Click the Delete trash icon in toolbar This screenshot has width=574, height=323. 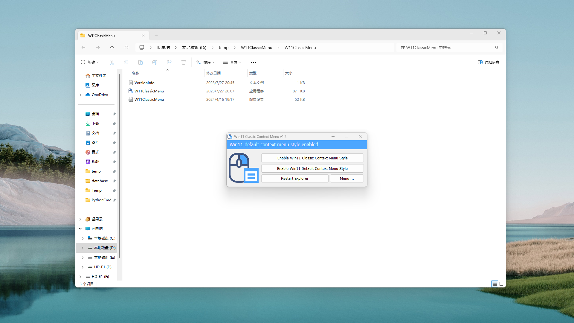coord(184,62)
